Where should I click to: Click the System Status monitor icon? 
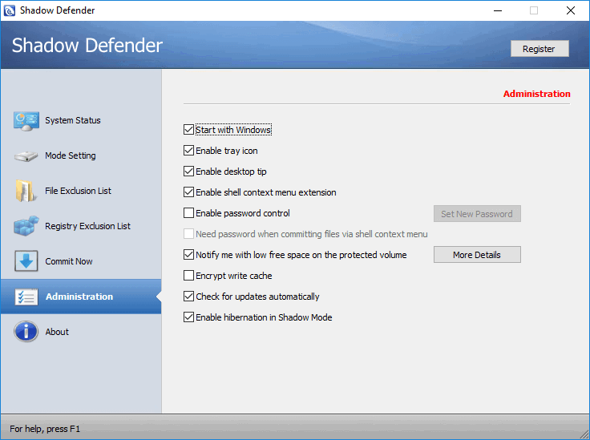(26, 121)
